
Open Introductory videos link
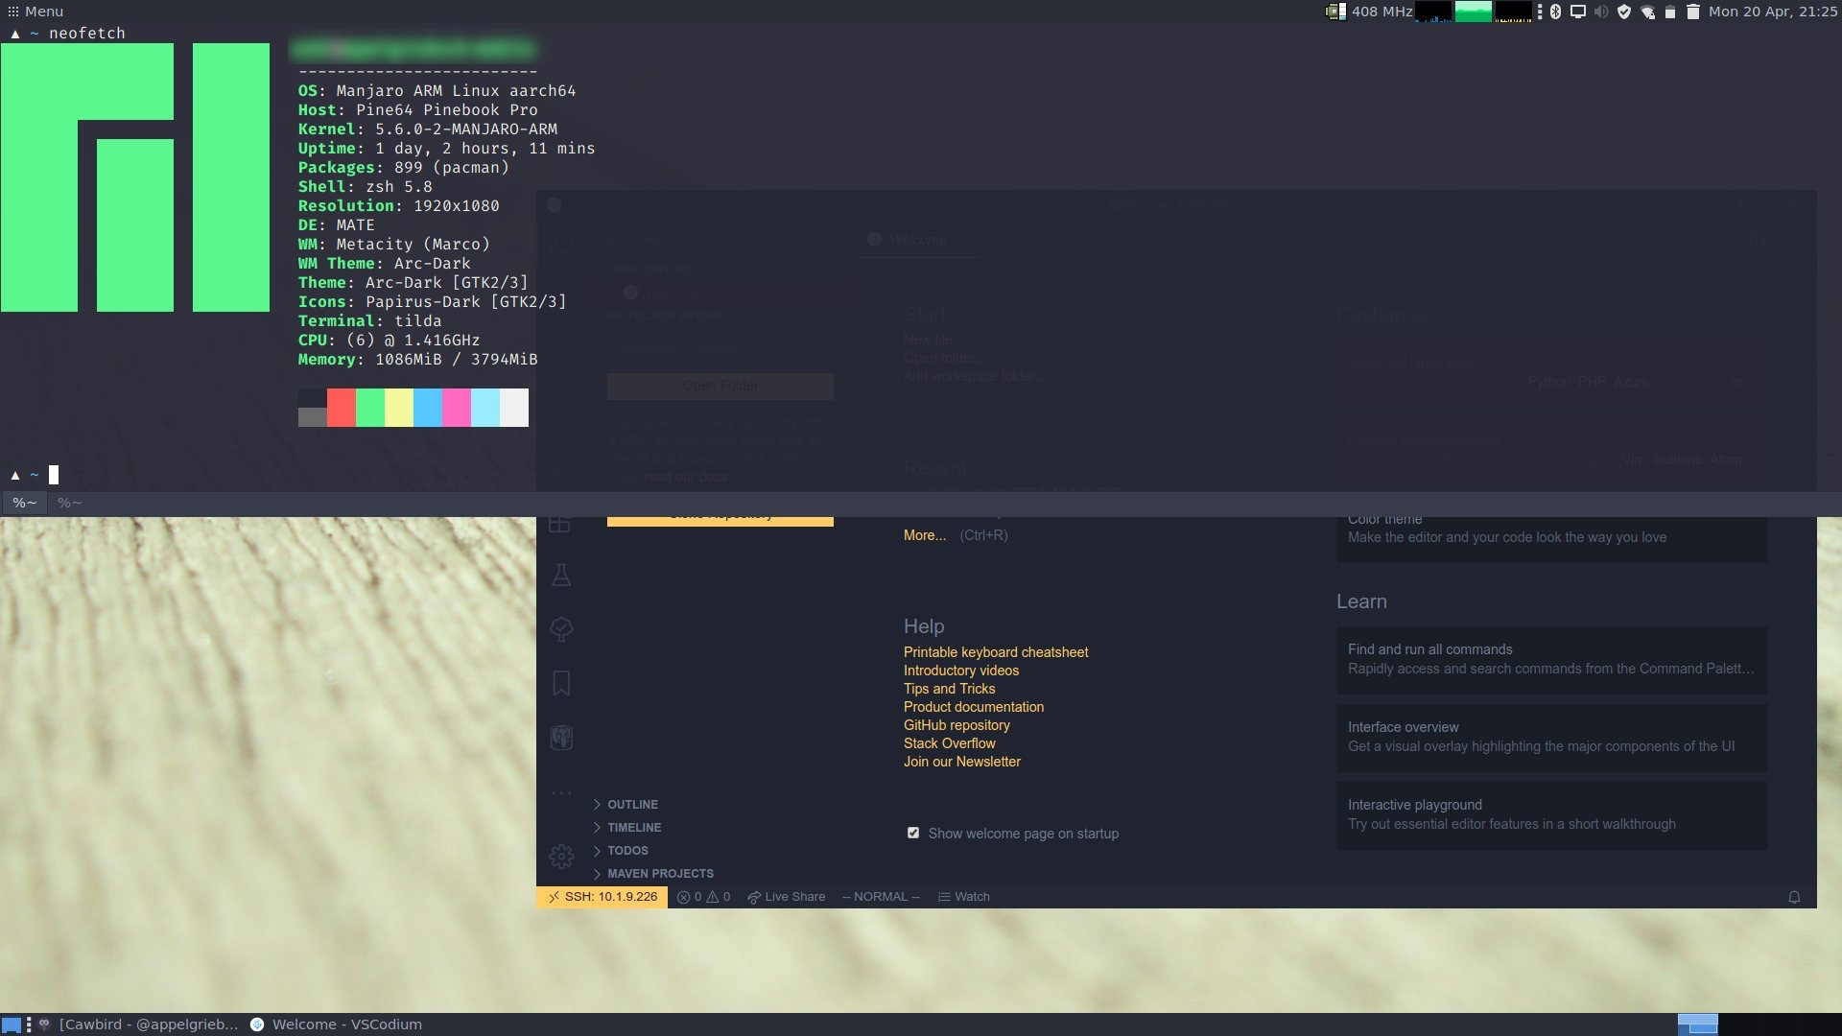(961, 671)
